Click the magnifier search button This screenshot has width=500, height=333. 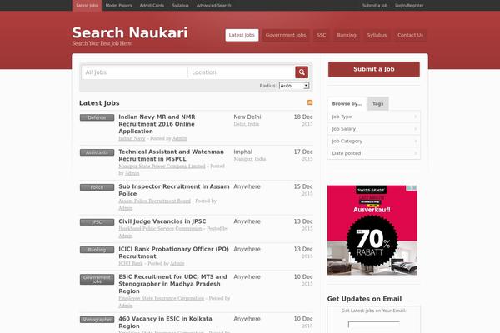[x=302, y=72]
